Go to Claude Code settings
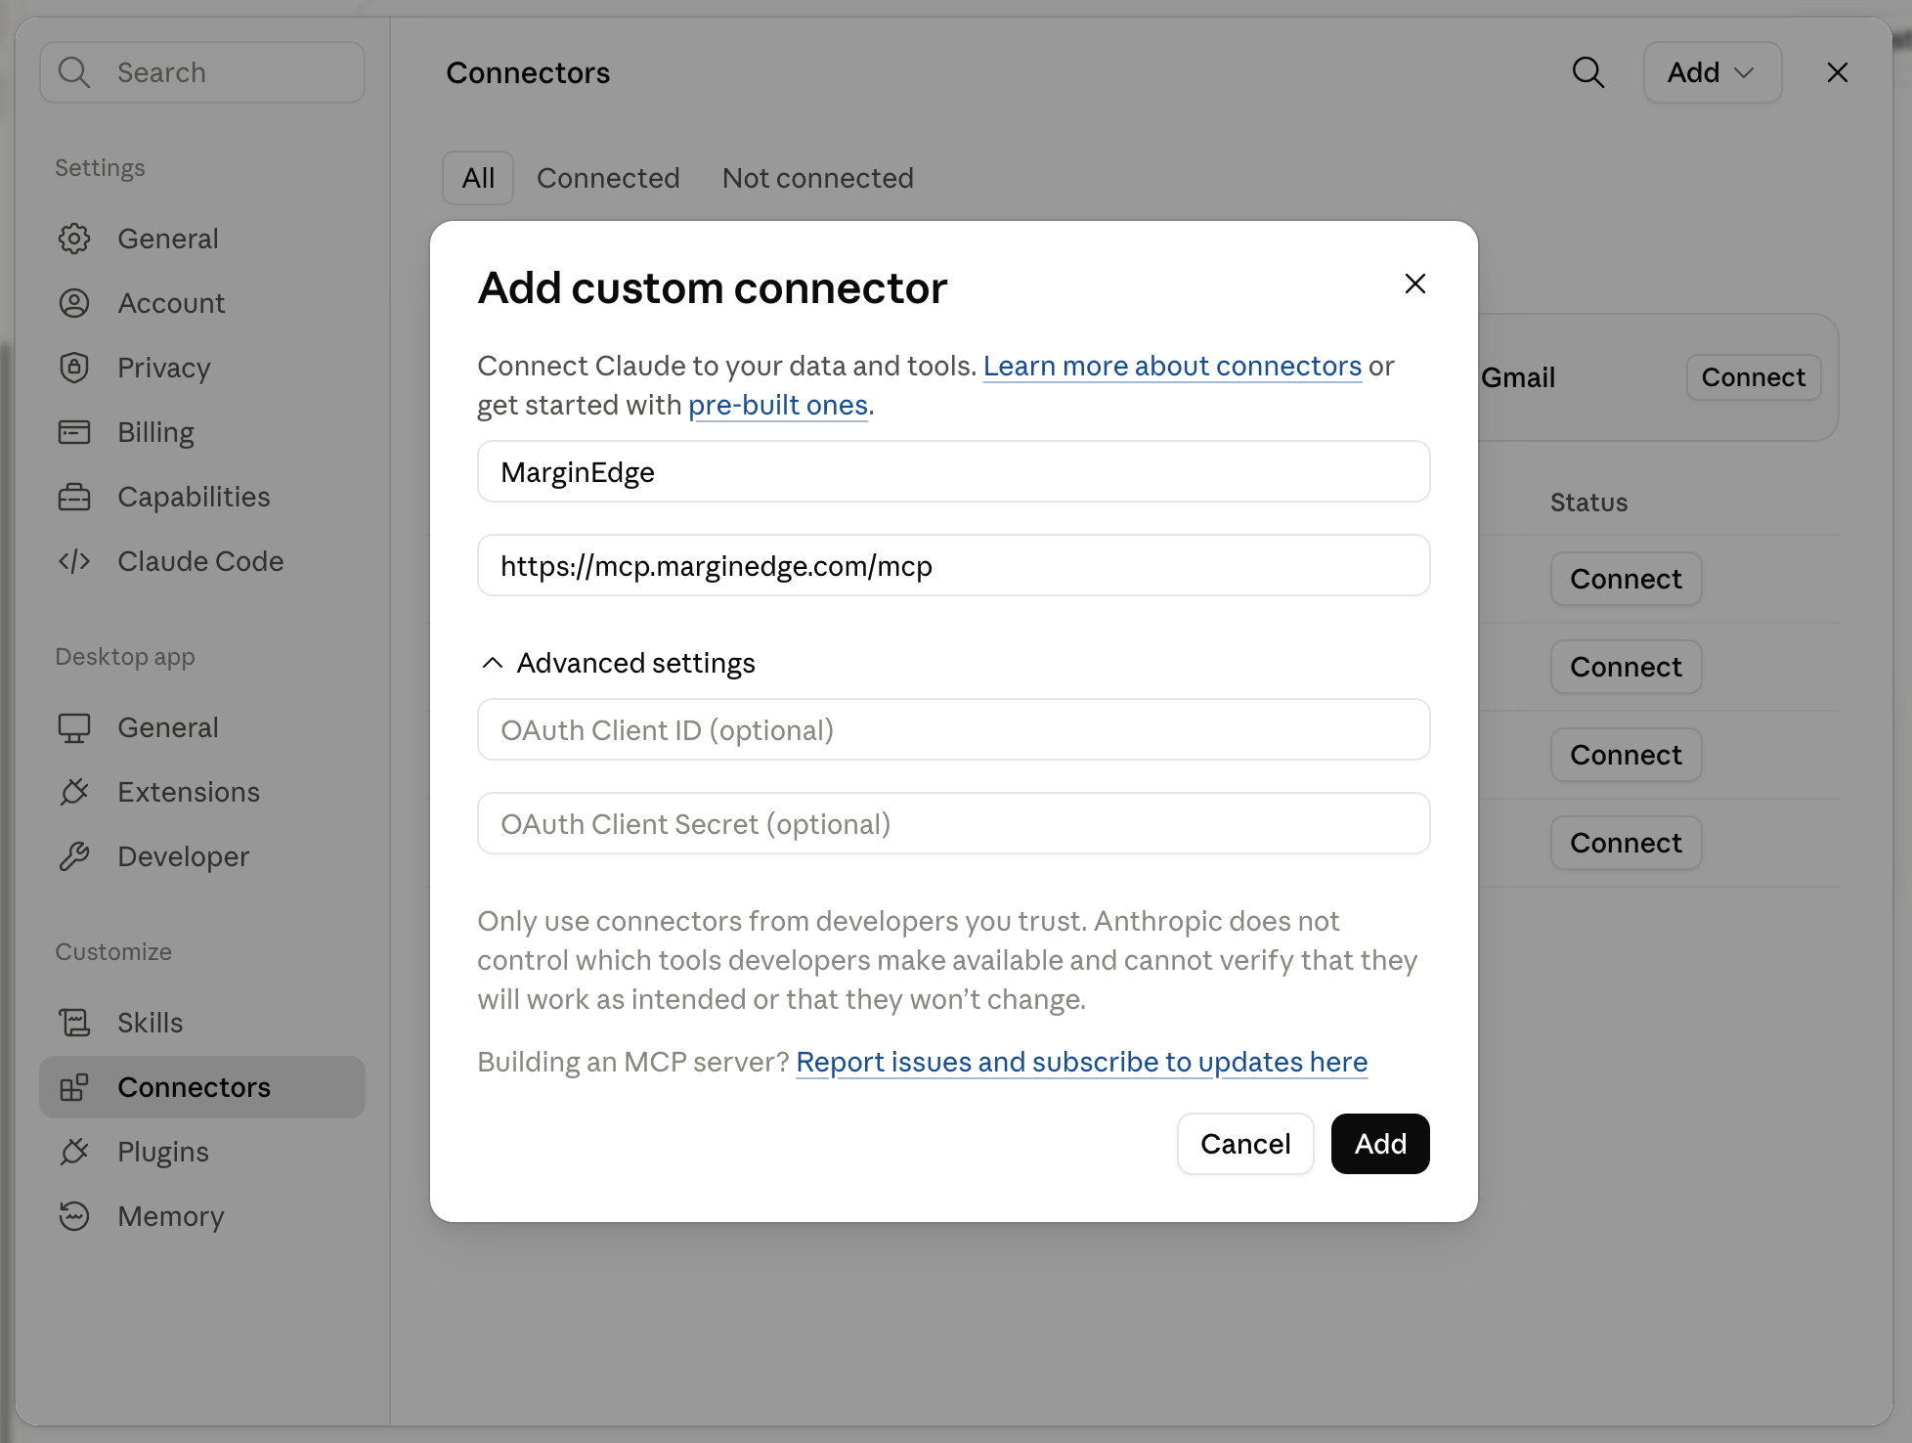 [x=202, y=561]
